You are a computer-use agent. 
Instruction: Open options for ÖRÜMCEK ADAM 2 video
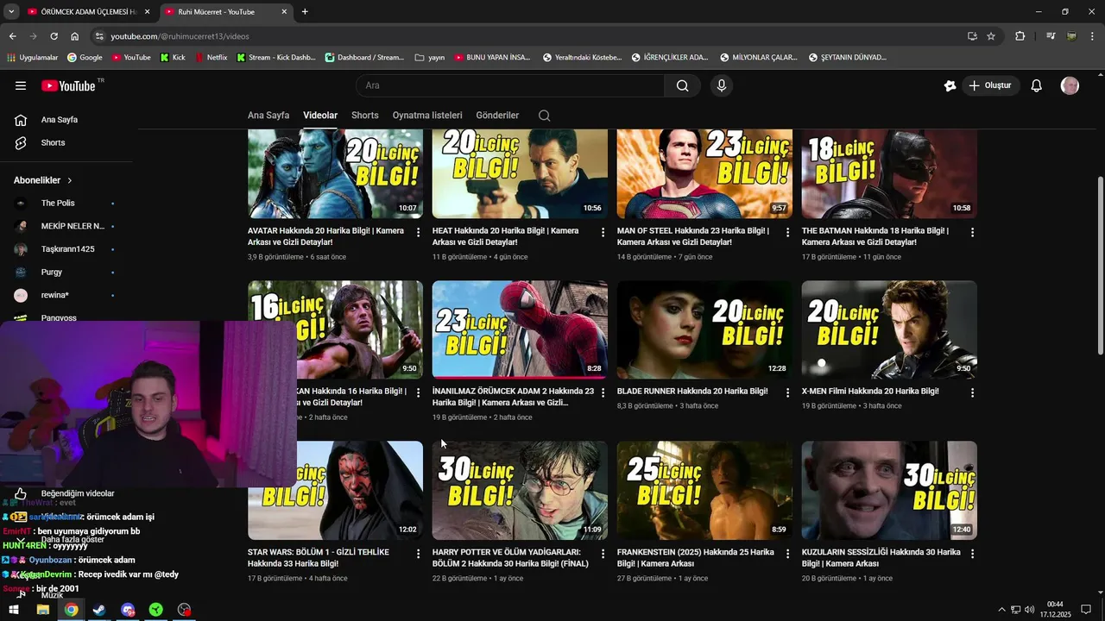tap(603, 392)
